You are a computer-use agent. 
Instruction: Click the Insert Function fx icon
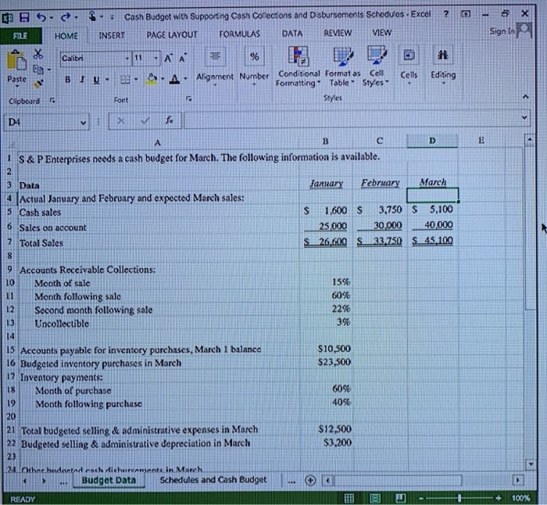[x=170, y=120]
